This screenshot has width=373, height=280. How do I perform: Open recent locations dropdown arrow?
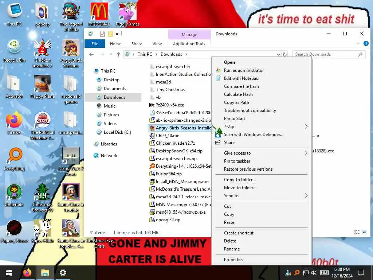[111, 54]
